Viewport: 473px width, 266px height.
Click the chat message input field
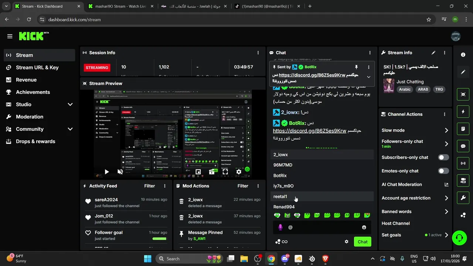(x=322, y=227)
